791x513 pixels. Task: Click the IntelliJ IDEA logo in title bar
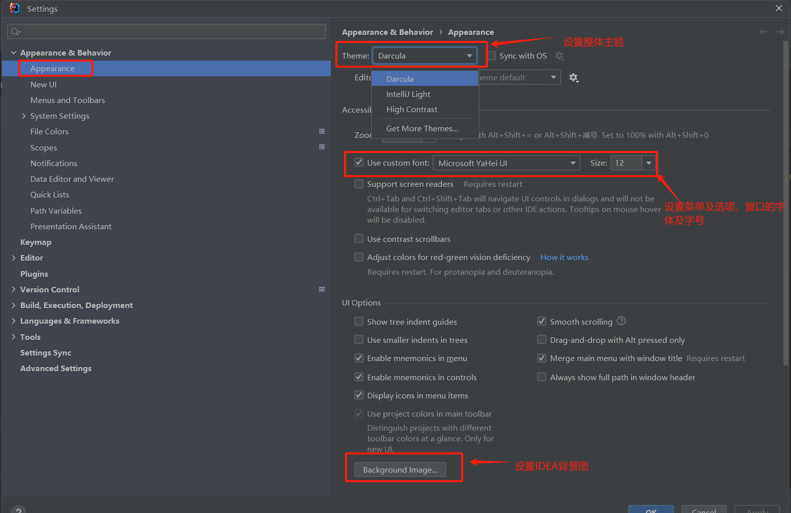[14, 8]
